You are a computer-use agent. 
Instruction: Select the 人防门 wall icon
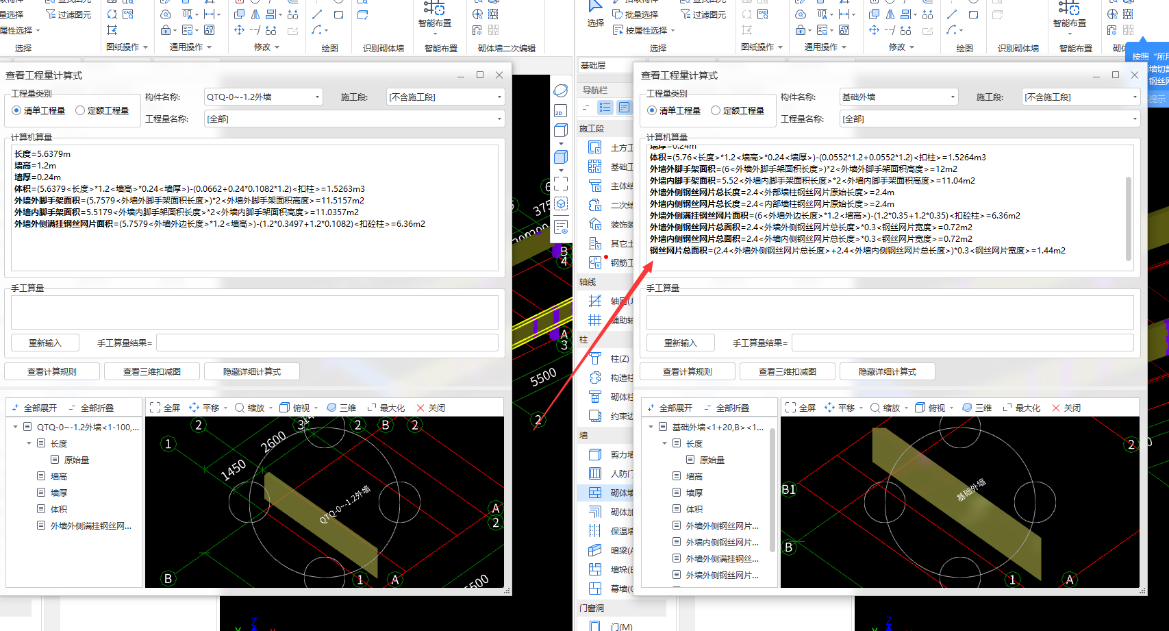(x=595, y=473)
